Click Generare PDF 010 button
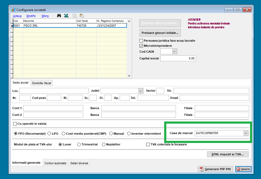Viewport: 261px width, 179px height. point(215,169)
